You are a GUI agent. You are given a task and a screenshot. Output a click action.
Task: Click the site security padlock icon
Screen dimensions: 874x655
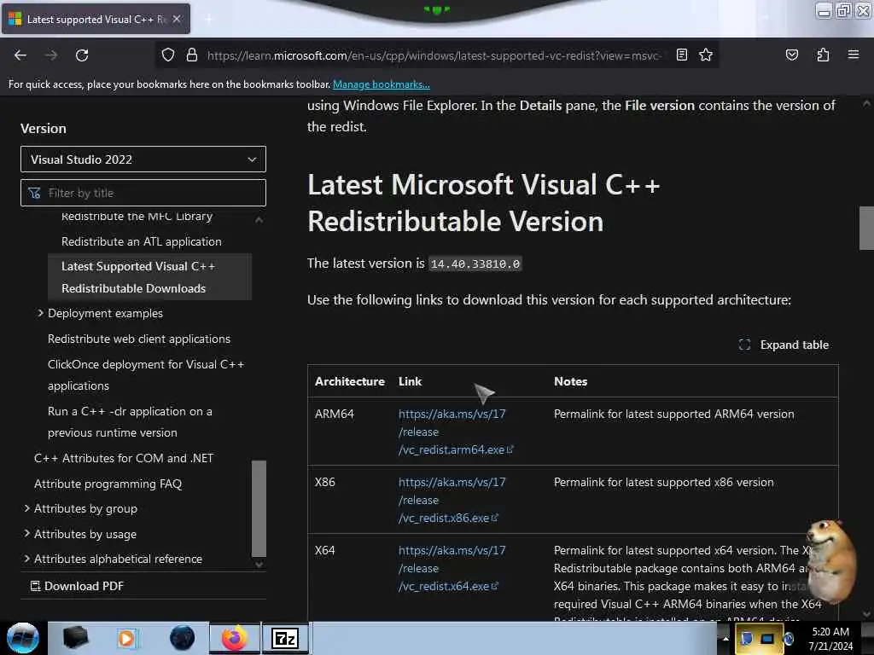192,55
